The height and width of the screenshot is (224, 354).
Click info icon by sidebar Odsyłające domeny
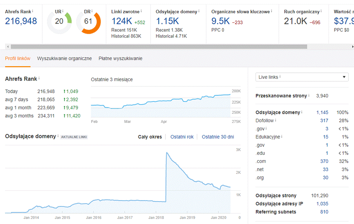(301, 112)
